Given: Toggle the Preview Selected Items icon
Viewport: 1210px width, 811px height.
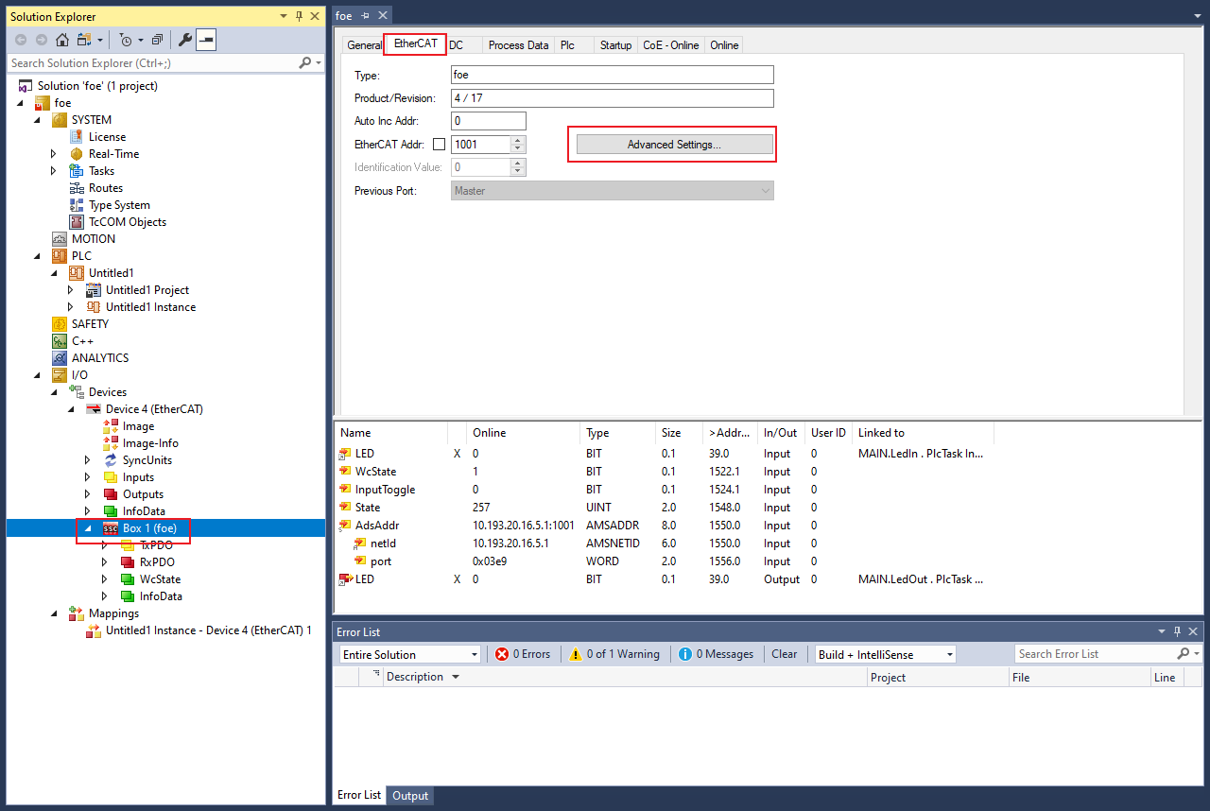Looking at the screenshot, I should tap(206, 40).
